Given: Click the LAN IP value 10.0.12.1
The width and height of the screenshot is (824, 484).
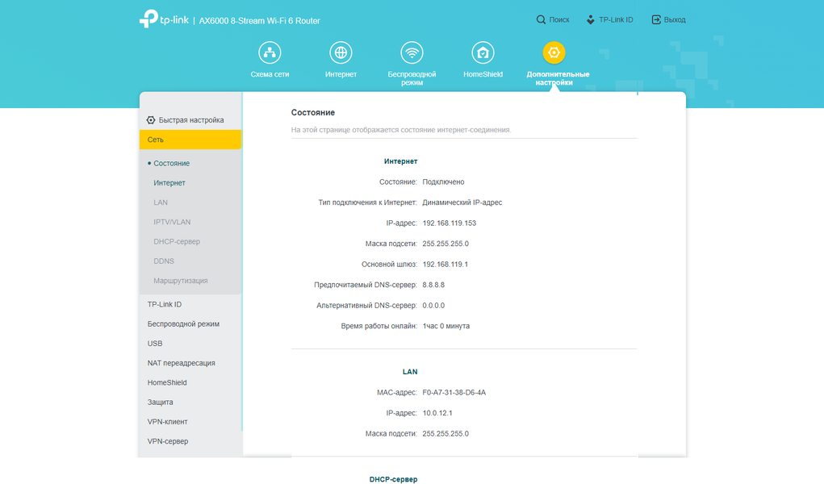Looking at the screenshot, I should coord(437,413).
